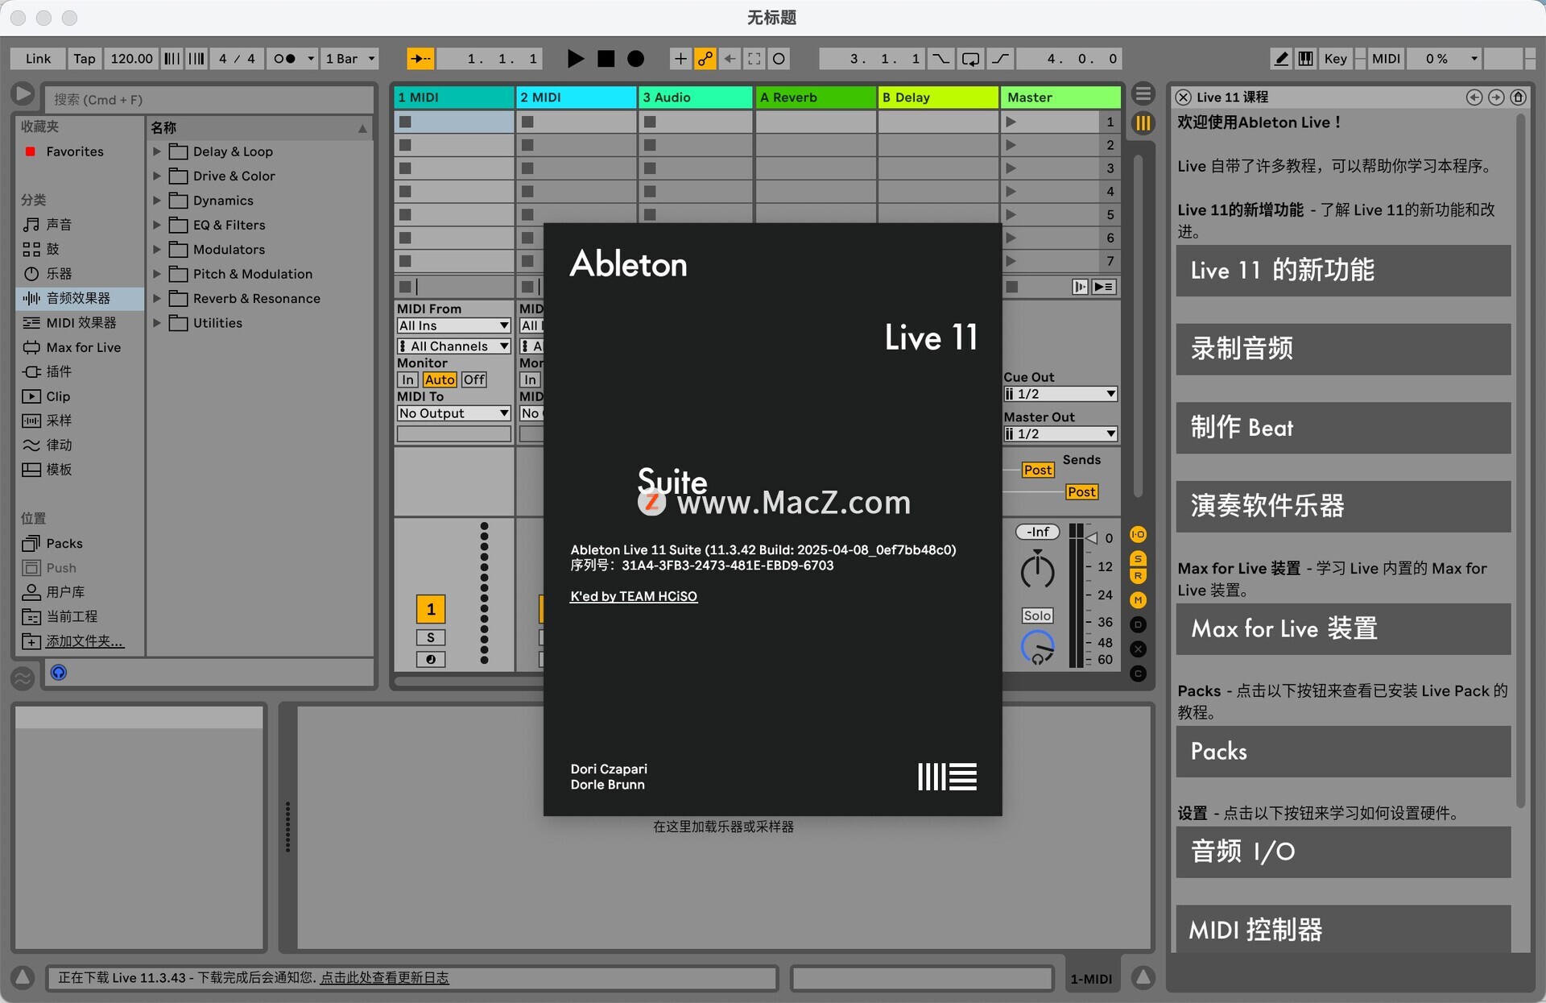Toggle Track 1 Activator button
The image size is (1546, 1003).
[431, 610]
